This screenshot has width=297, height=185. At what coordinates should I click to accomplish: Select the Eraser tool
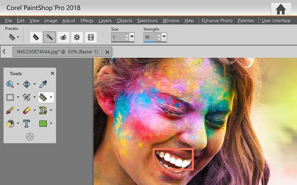pyautogui.click(x=26, y=110)
